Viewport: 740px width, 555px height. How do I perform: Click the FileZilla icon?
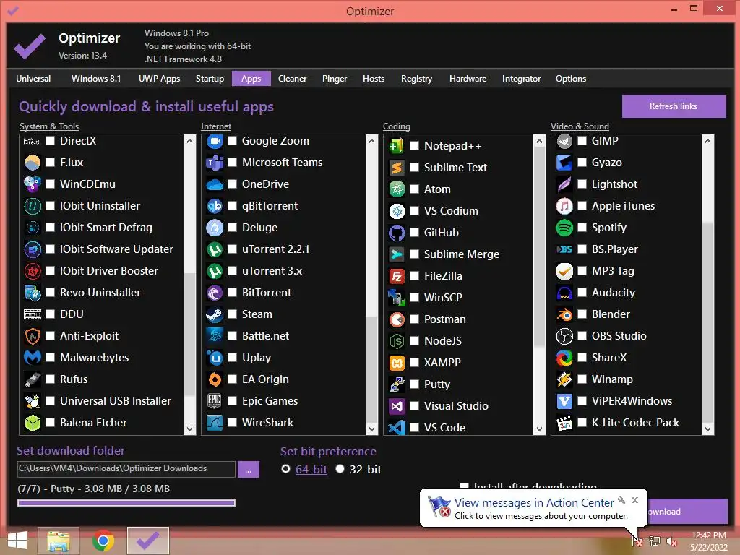coord(397,276)
